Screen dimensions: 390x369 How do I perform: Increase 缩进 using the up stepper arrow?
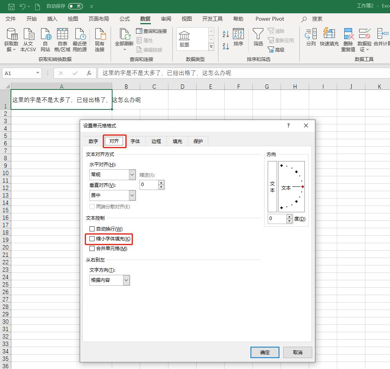click(x=161, y=182)
